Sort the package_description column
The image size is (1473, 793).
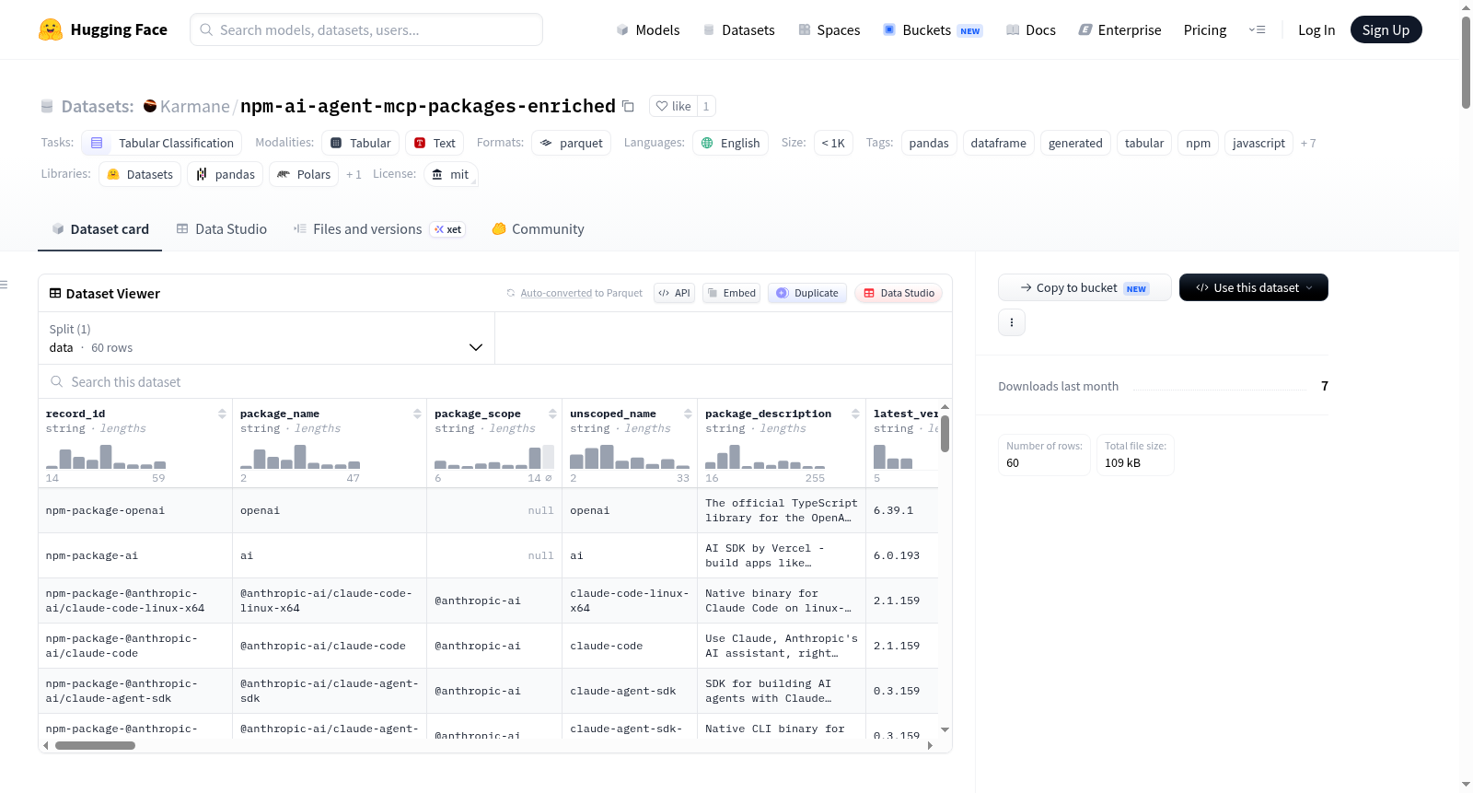855,414
